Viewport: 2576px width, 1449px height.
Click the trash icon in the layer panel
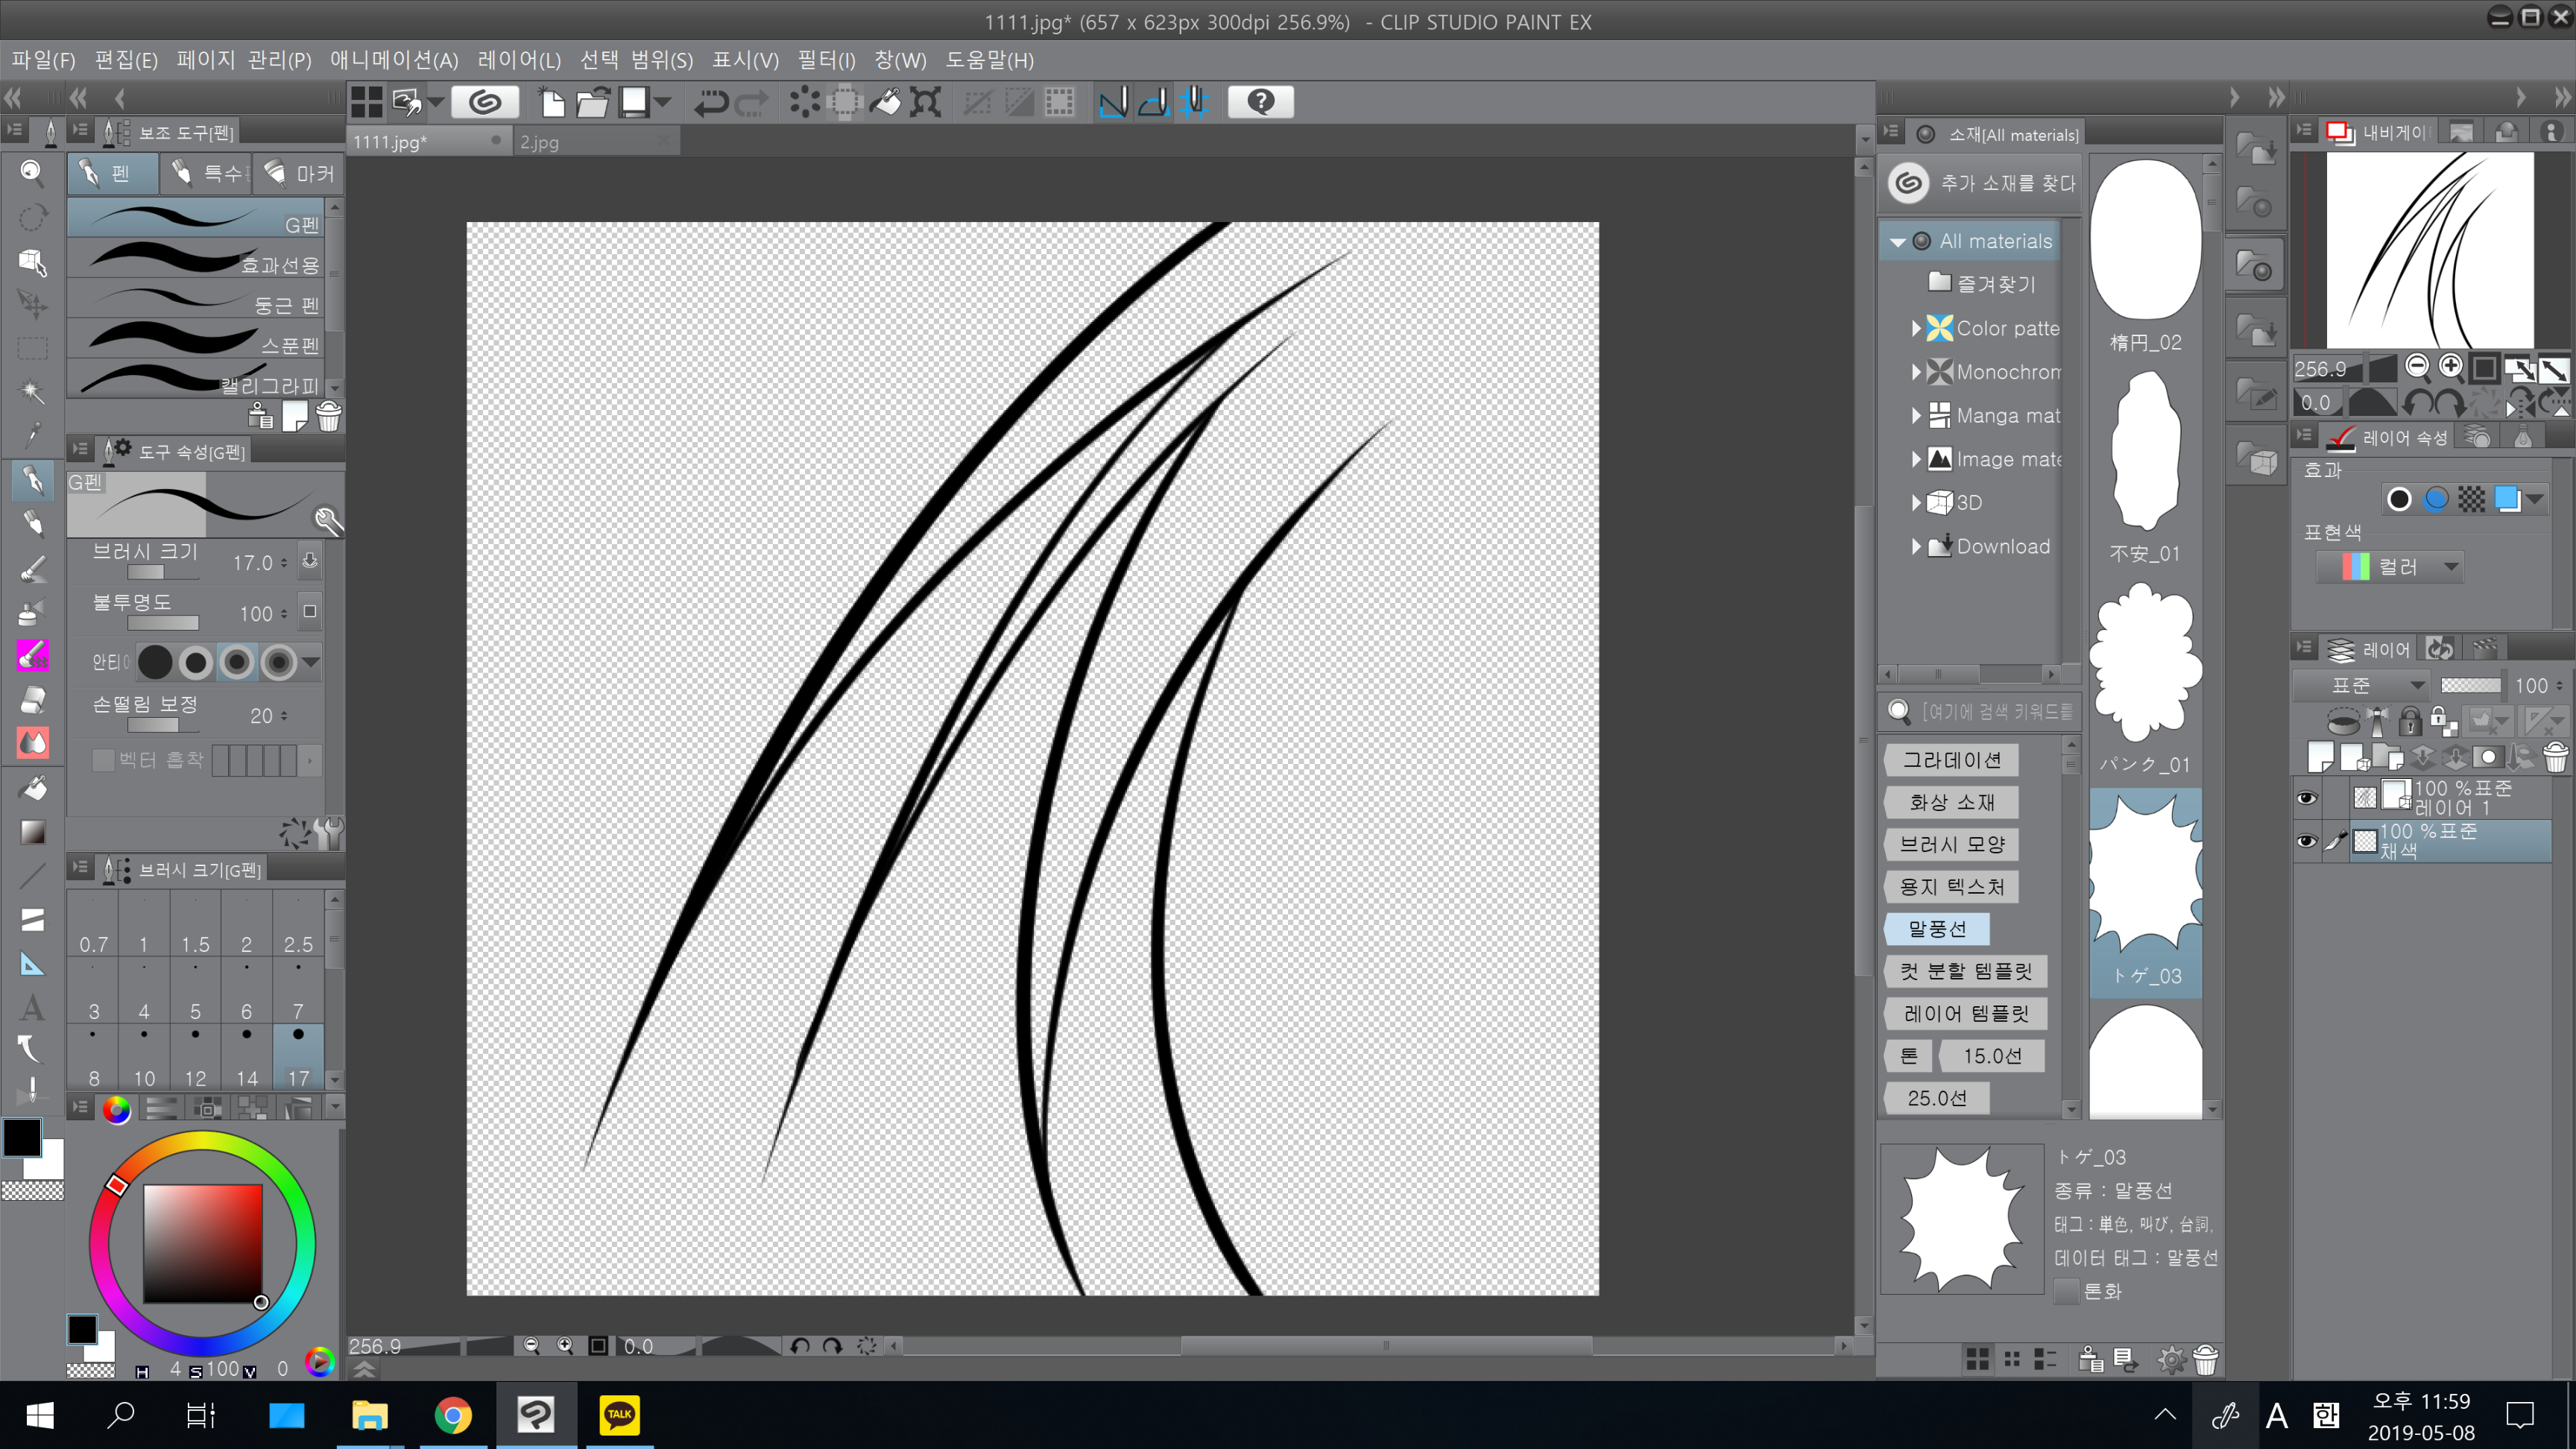[2555, 757]
